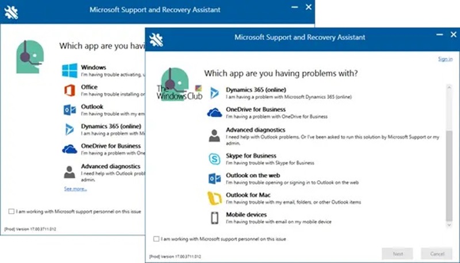Click the OneDrive for Business cloud icon in front window
460x263 pixels.
click(214, 113)
